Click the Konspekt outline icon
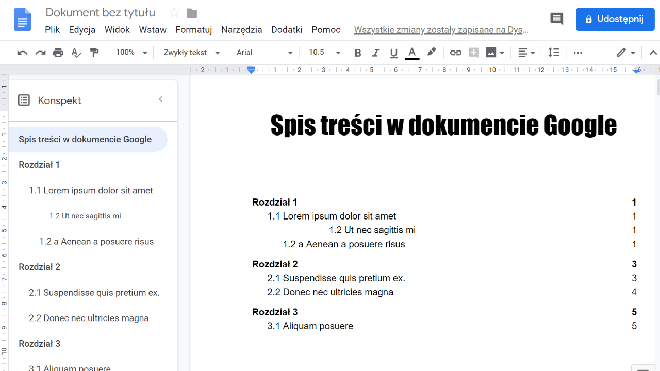The height and width of the screenshot is (371, 660). pyautogui.click(x=24, y=100)
